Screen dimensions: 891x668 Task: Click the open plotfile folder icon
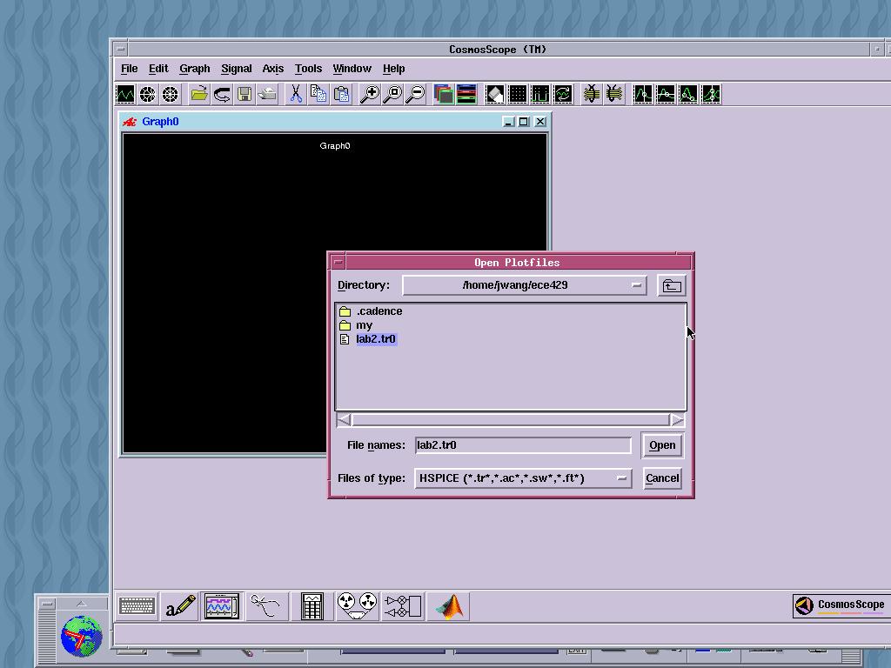[199, 94]
